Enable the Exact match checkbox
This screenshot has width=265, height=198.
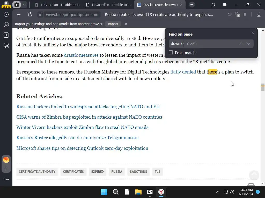tap(171, 53)
